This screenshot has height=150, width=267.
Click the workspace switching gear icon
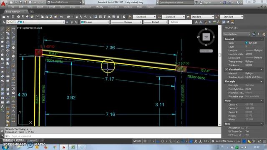point(213,141)
